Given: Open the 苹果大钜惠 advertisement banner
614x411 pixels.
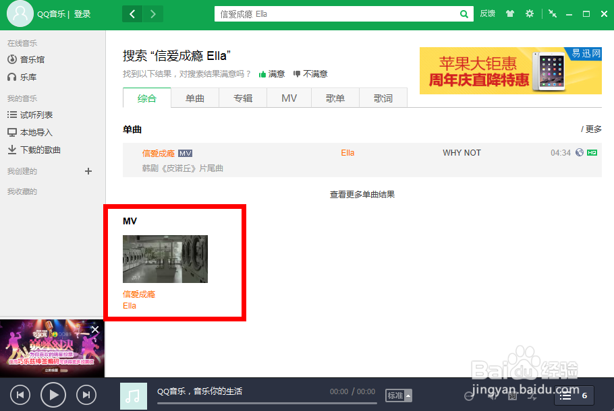Looking at the screenshot, I should (511, 71).
